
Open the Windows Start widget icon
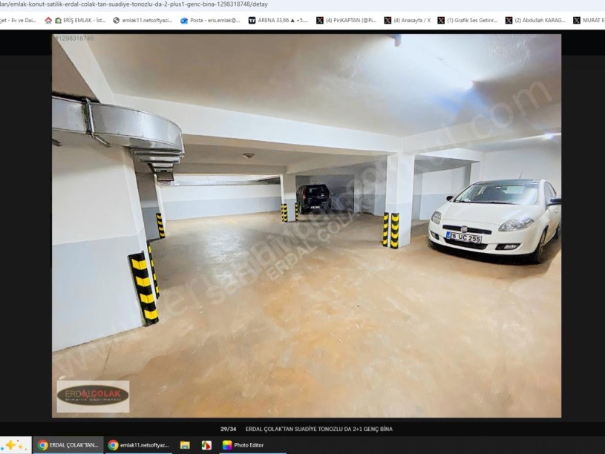coord(15,445)
